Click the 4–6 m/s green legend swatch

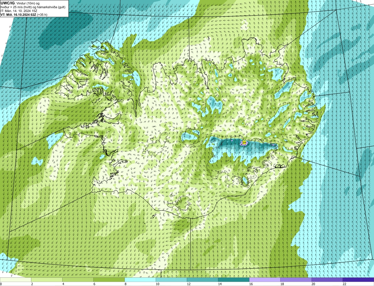click(x=78, y=280)
